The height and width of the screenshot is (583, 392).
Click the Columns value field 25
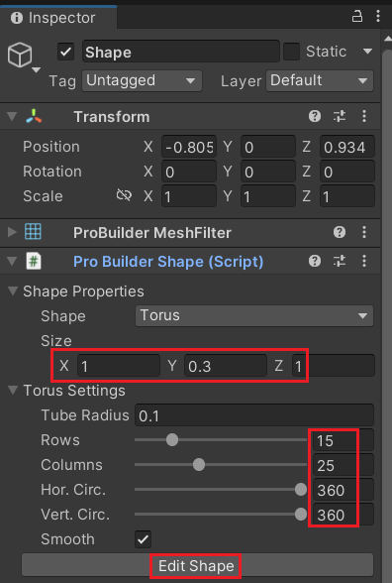coord(343,465)
